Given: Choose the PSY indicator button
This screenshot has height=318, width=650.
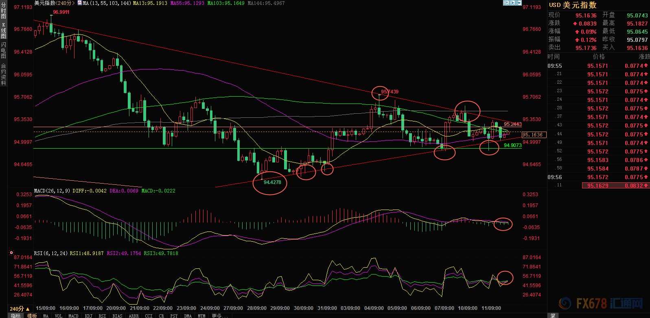Looking at the screenshot, I should 174,316.
